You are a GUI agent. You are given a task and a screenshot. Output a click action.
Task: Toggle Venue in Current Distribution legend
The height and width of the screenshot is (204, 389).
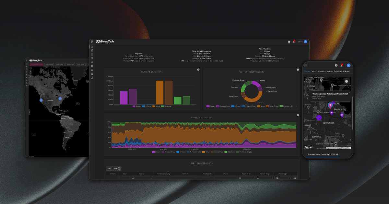coord(261,106)
